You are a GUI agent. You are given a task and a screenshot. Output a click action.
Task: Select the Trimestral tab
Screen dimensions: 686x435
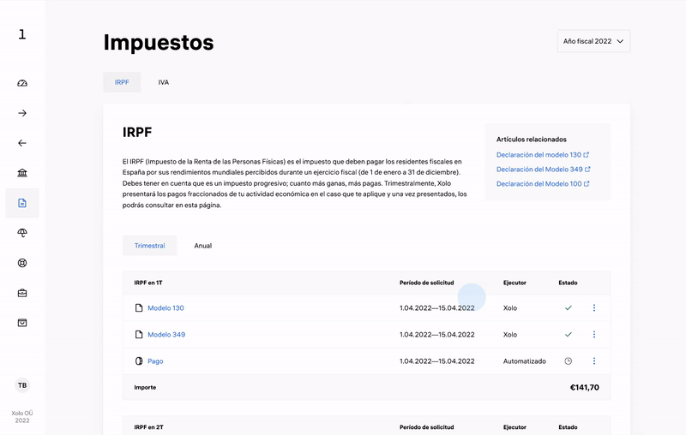click(x=150, y=246)
